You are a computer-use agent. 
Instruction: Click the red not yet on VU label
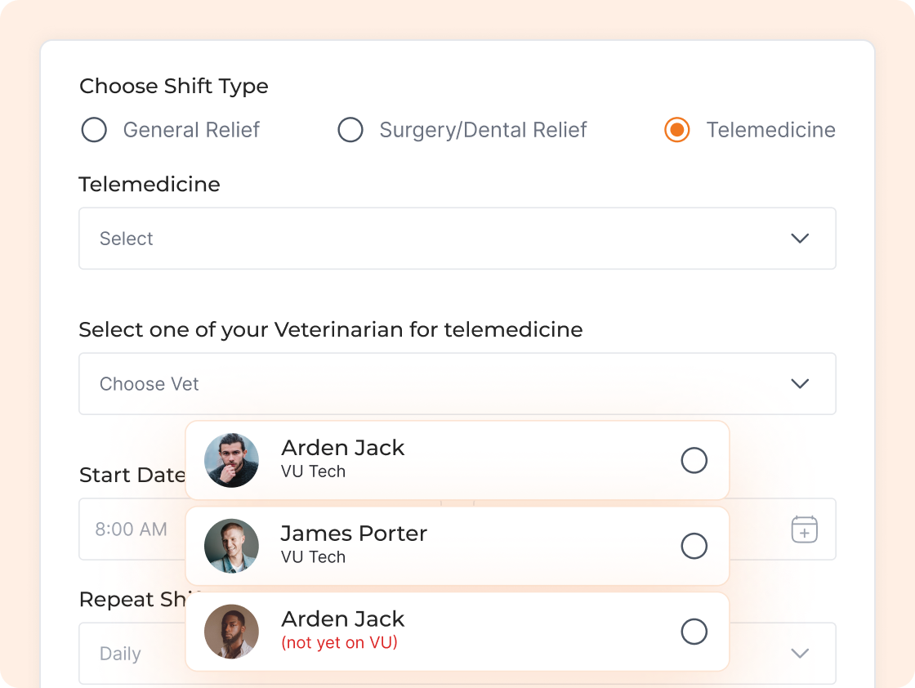pos(339,643)
